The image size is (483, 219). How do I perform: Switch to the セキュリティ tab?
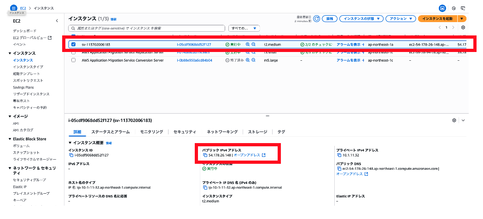[185, 132]
